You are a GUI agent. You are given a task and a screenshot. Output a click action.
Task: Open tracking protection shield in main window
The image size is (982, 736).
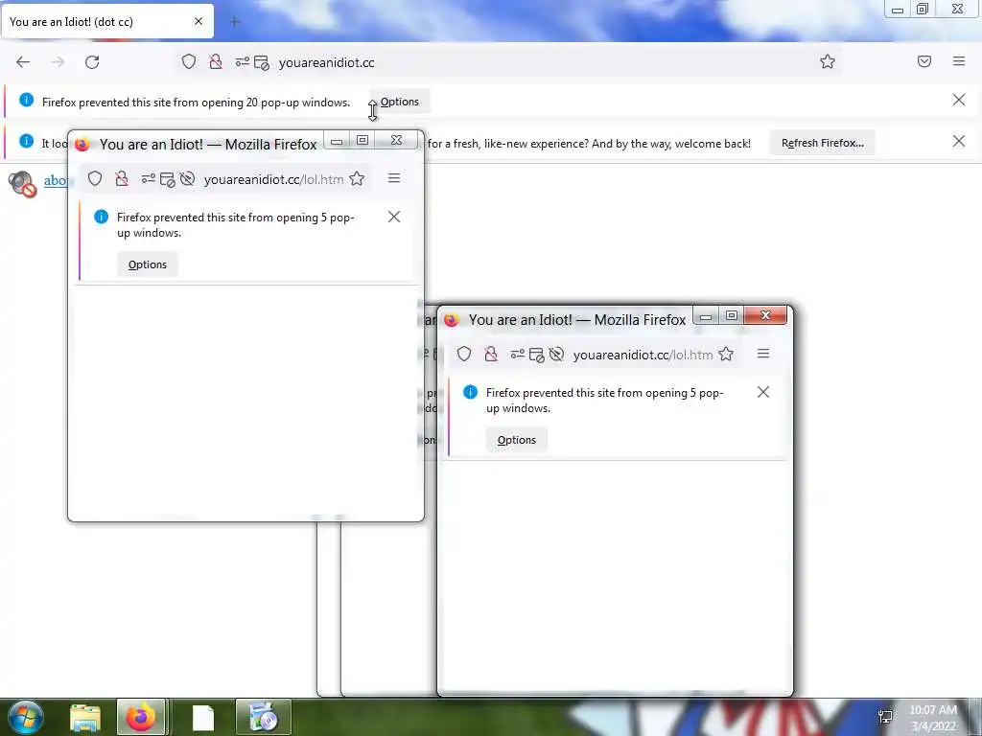[189, 62]
